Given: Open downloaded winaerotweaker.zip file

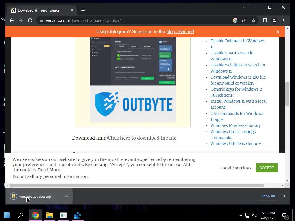Looking at the screenshot, I should pos(35,196).
